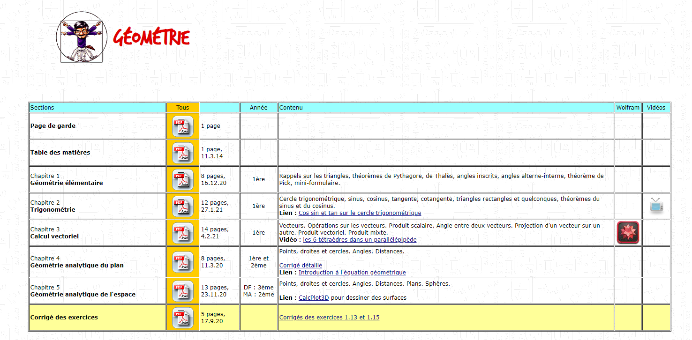Open link Cos sin et tan sur le cercle trigonométrique
692x340 pixels.
point(360,213)
